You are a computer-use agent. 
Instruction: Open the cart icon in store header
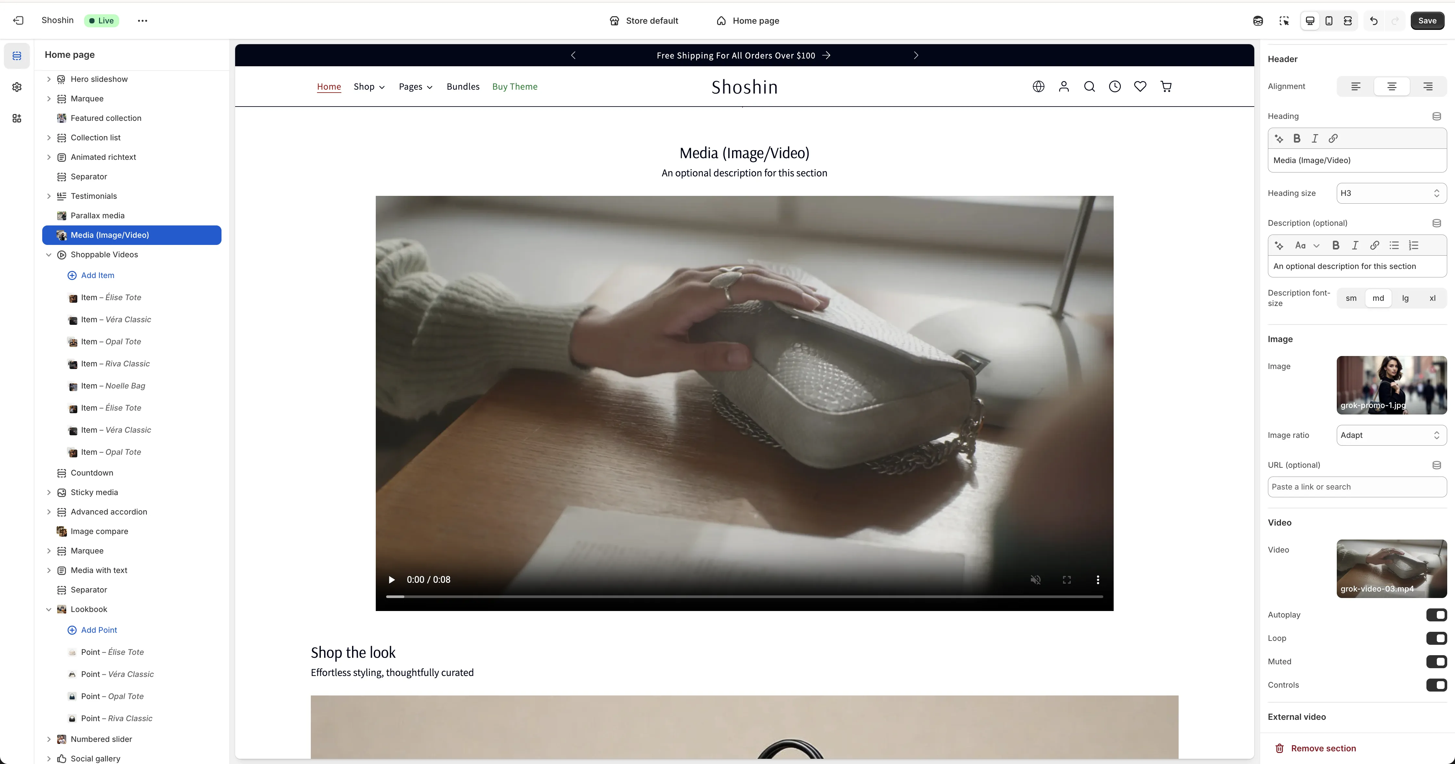[1166, 86]
